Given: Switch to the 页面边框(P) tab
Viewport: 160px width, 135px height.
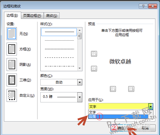Looking at the screenshot, I should point(32,16).
